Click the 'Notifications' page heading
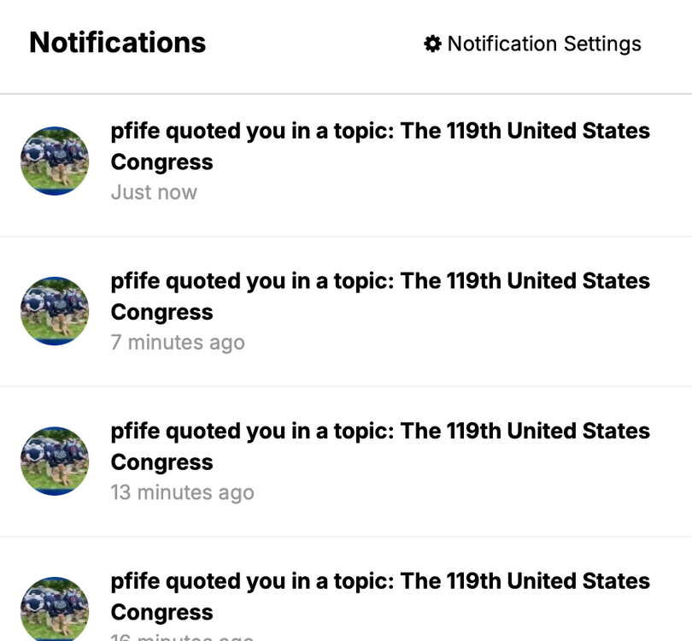The image size is (692, 641). coord(118,43)
